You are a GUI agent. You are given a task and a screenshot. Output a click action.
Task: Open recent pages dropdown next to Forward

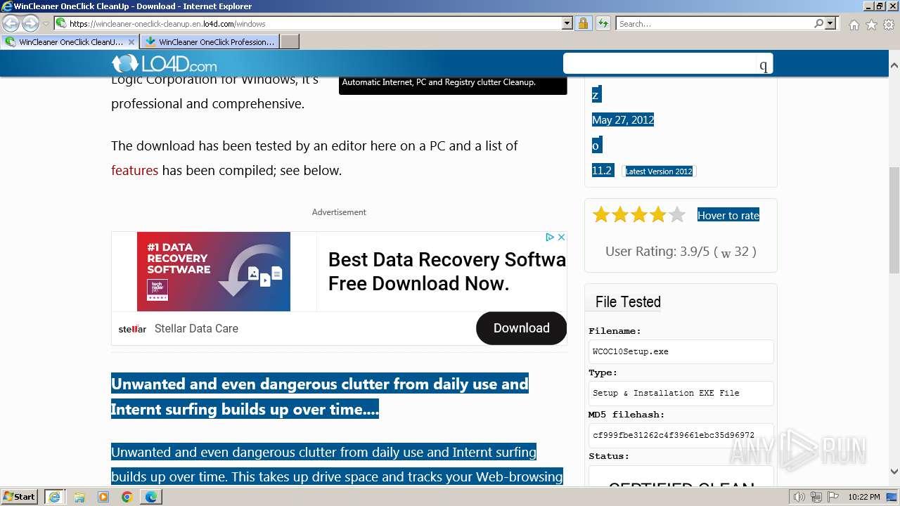(46, 24)
